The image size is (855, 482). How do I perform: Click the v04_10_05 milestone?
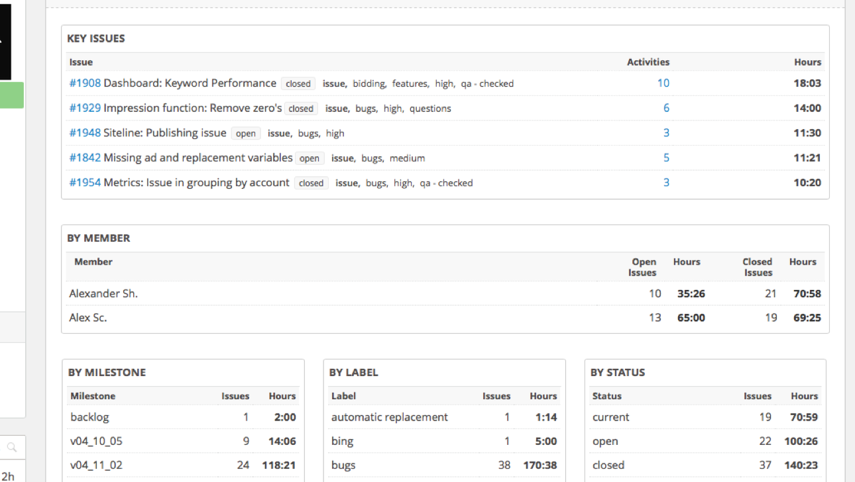point(97,441)
